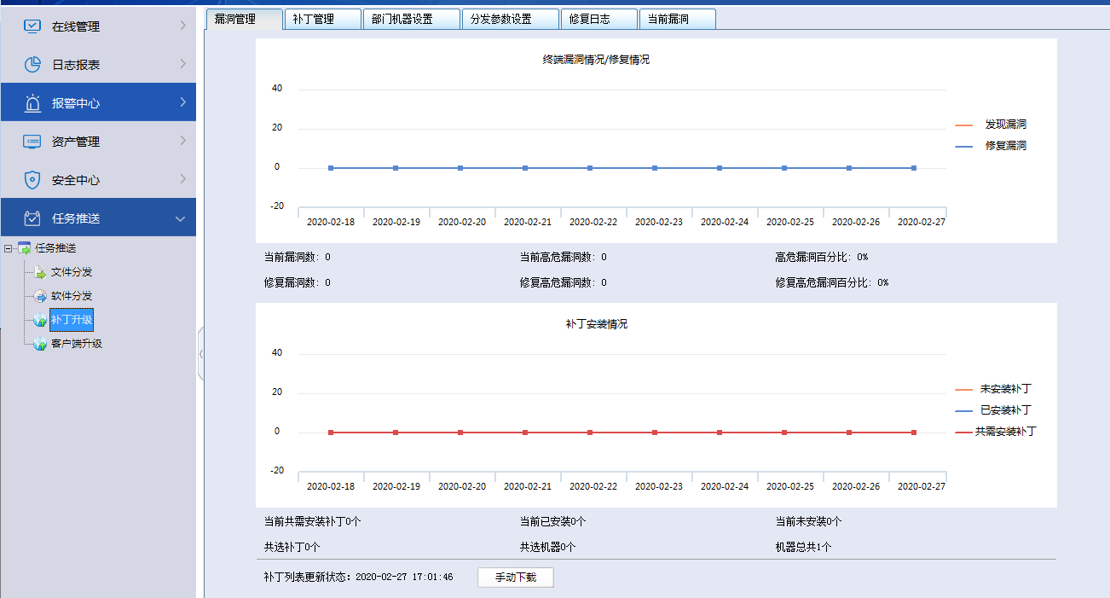The width and height of the screenshot is (1110, 598).
Task: Click the 共选补丁0个 text
Action: point(292,547)
